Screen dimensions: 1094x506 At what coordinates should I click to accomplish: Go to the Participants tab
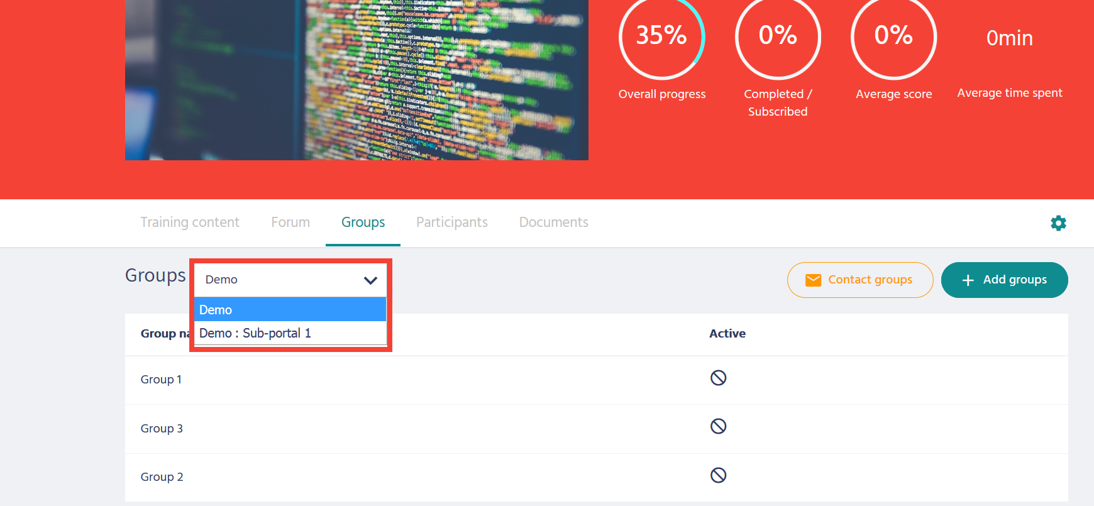451,223
